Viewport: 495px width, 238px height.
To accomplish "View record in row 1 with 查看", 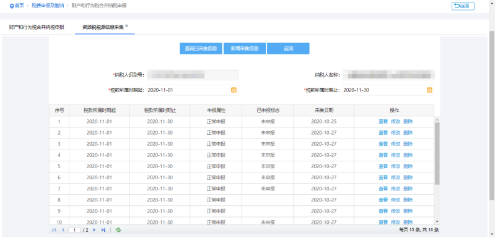I will tap(383, 122).
